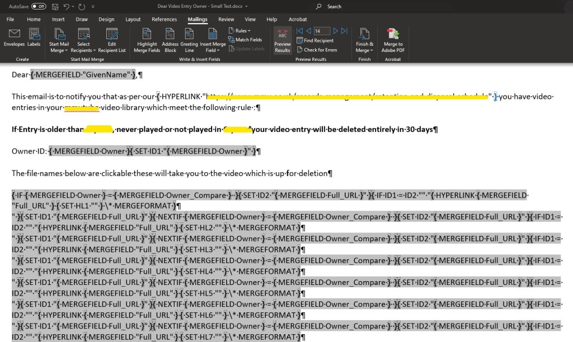This screenshot has width=573, height=342.
Task: Insert an Address Block
Action: tap(170, 40)
